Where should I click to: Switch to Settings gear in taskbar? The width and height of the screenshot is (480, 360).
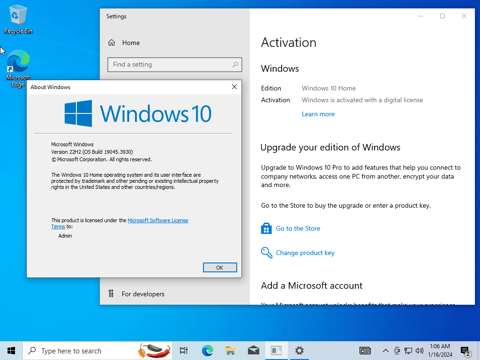[300, 351]
